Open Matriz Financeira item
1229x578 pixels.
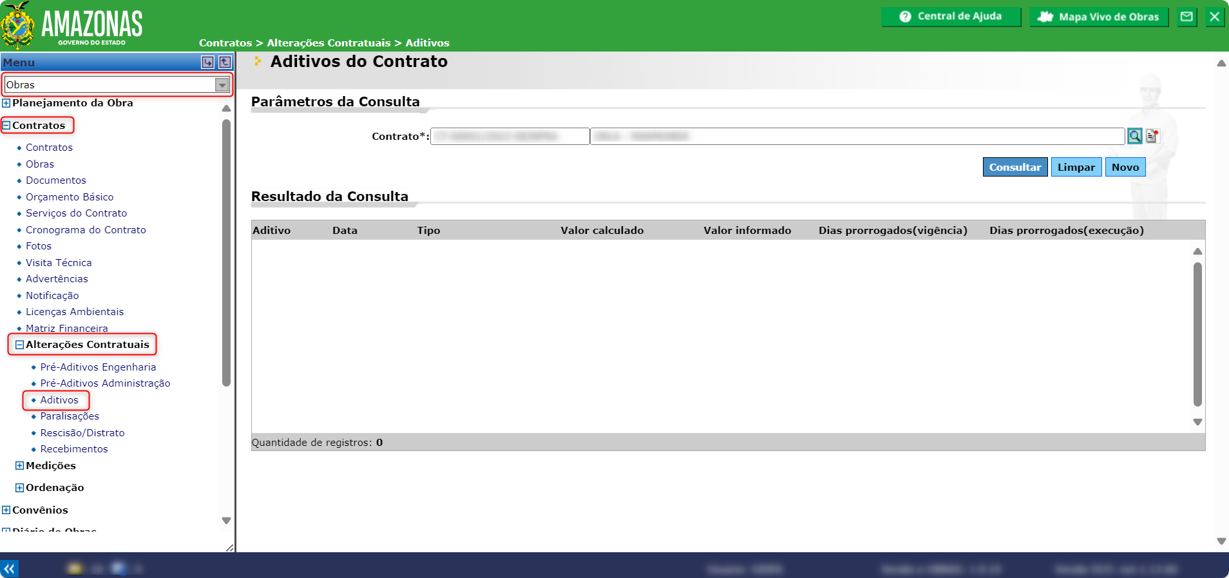(67, 328)
